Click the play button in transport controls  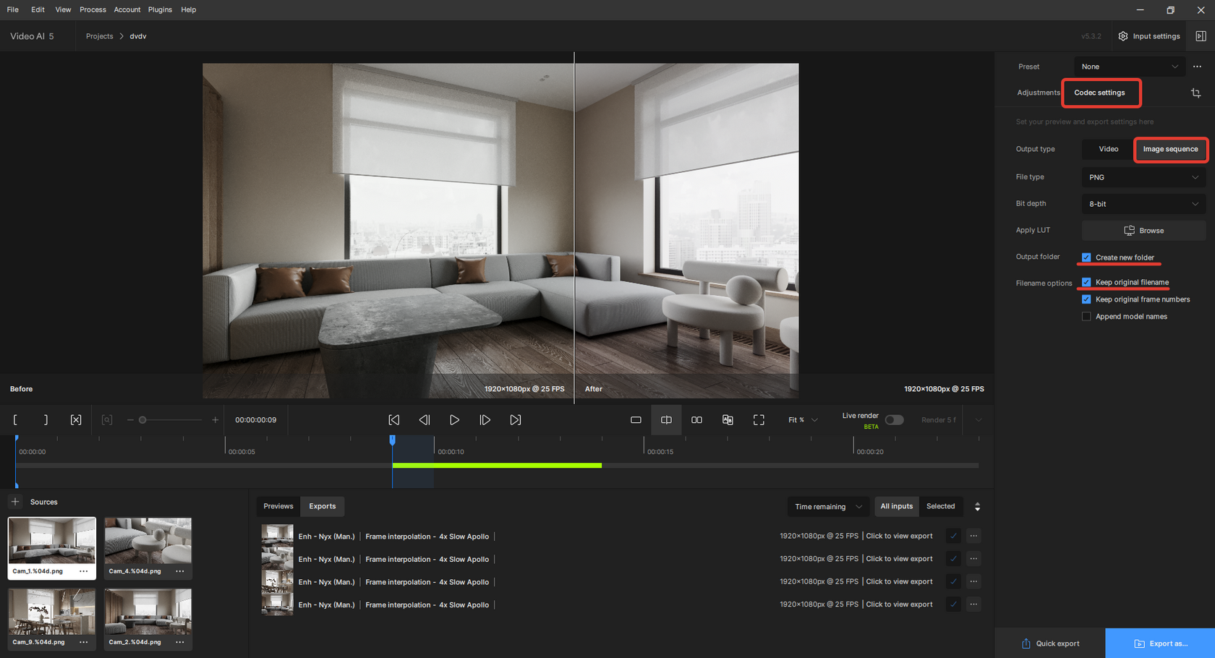click(454, 420)
